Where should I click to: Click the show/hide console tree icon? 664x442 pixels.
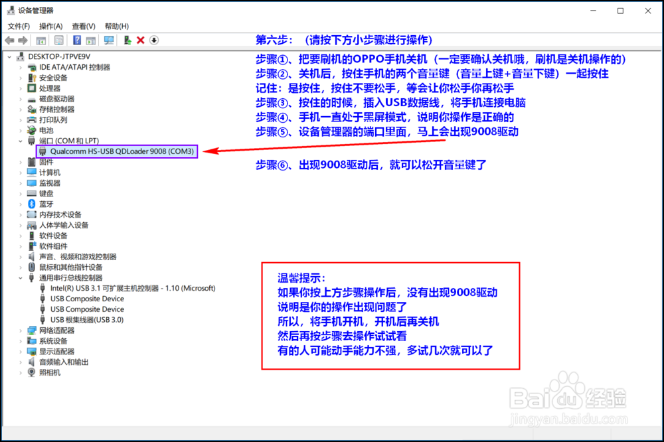(42, 40)
